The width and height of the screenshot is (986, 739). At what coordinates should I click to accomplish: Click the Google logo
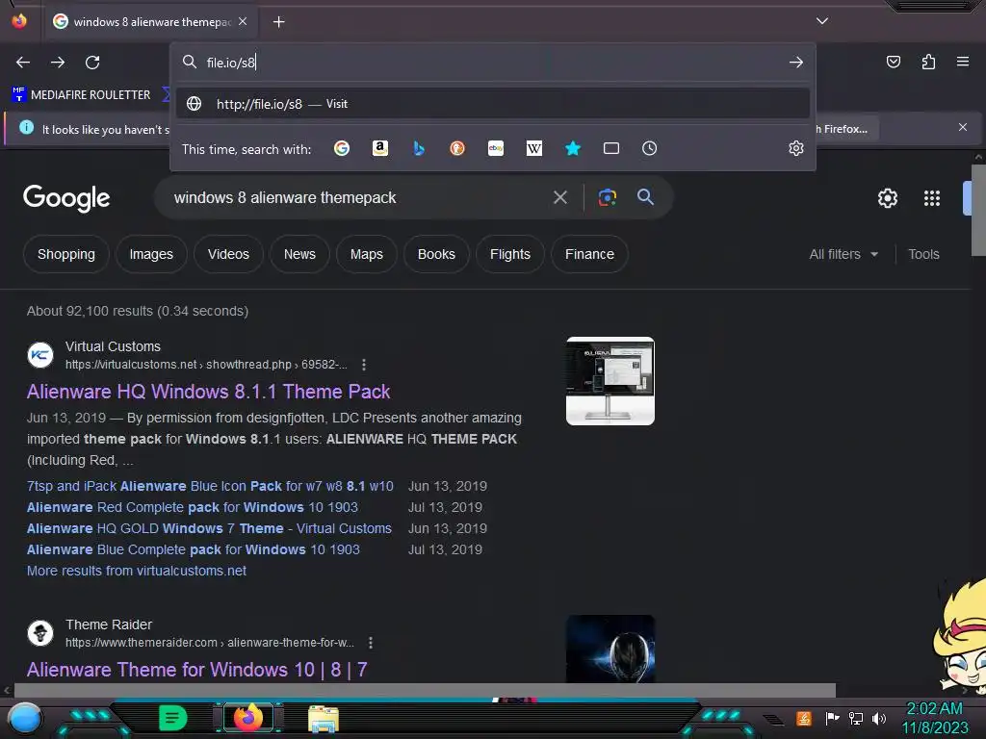(66, 198)
